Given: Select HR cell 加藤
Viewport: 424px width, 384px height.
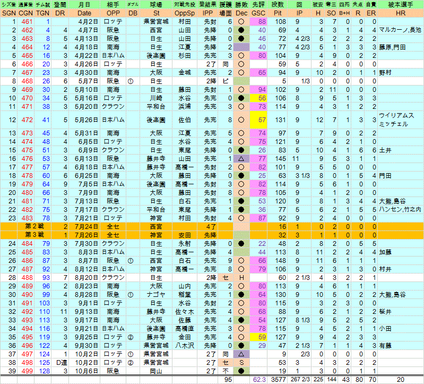Looking at the screenshot, I should 385,252.
